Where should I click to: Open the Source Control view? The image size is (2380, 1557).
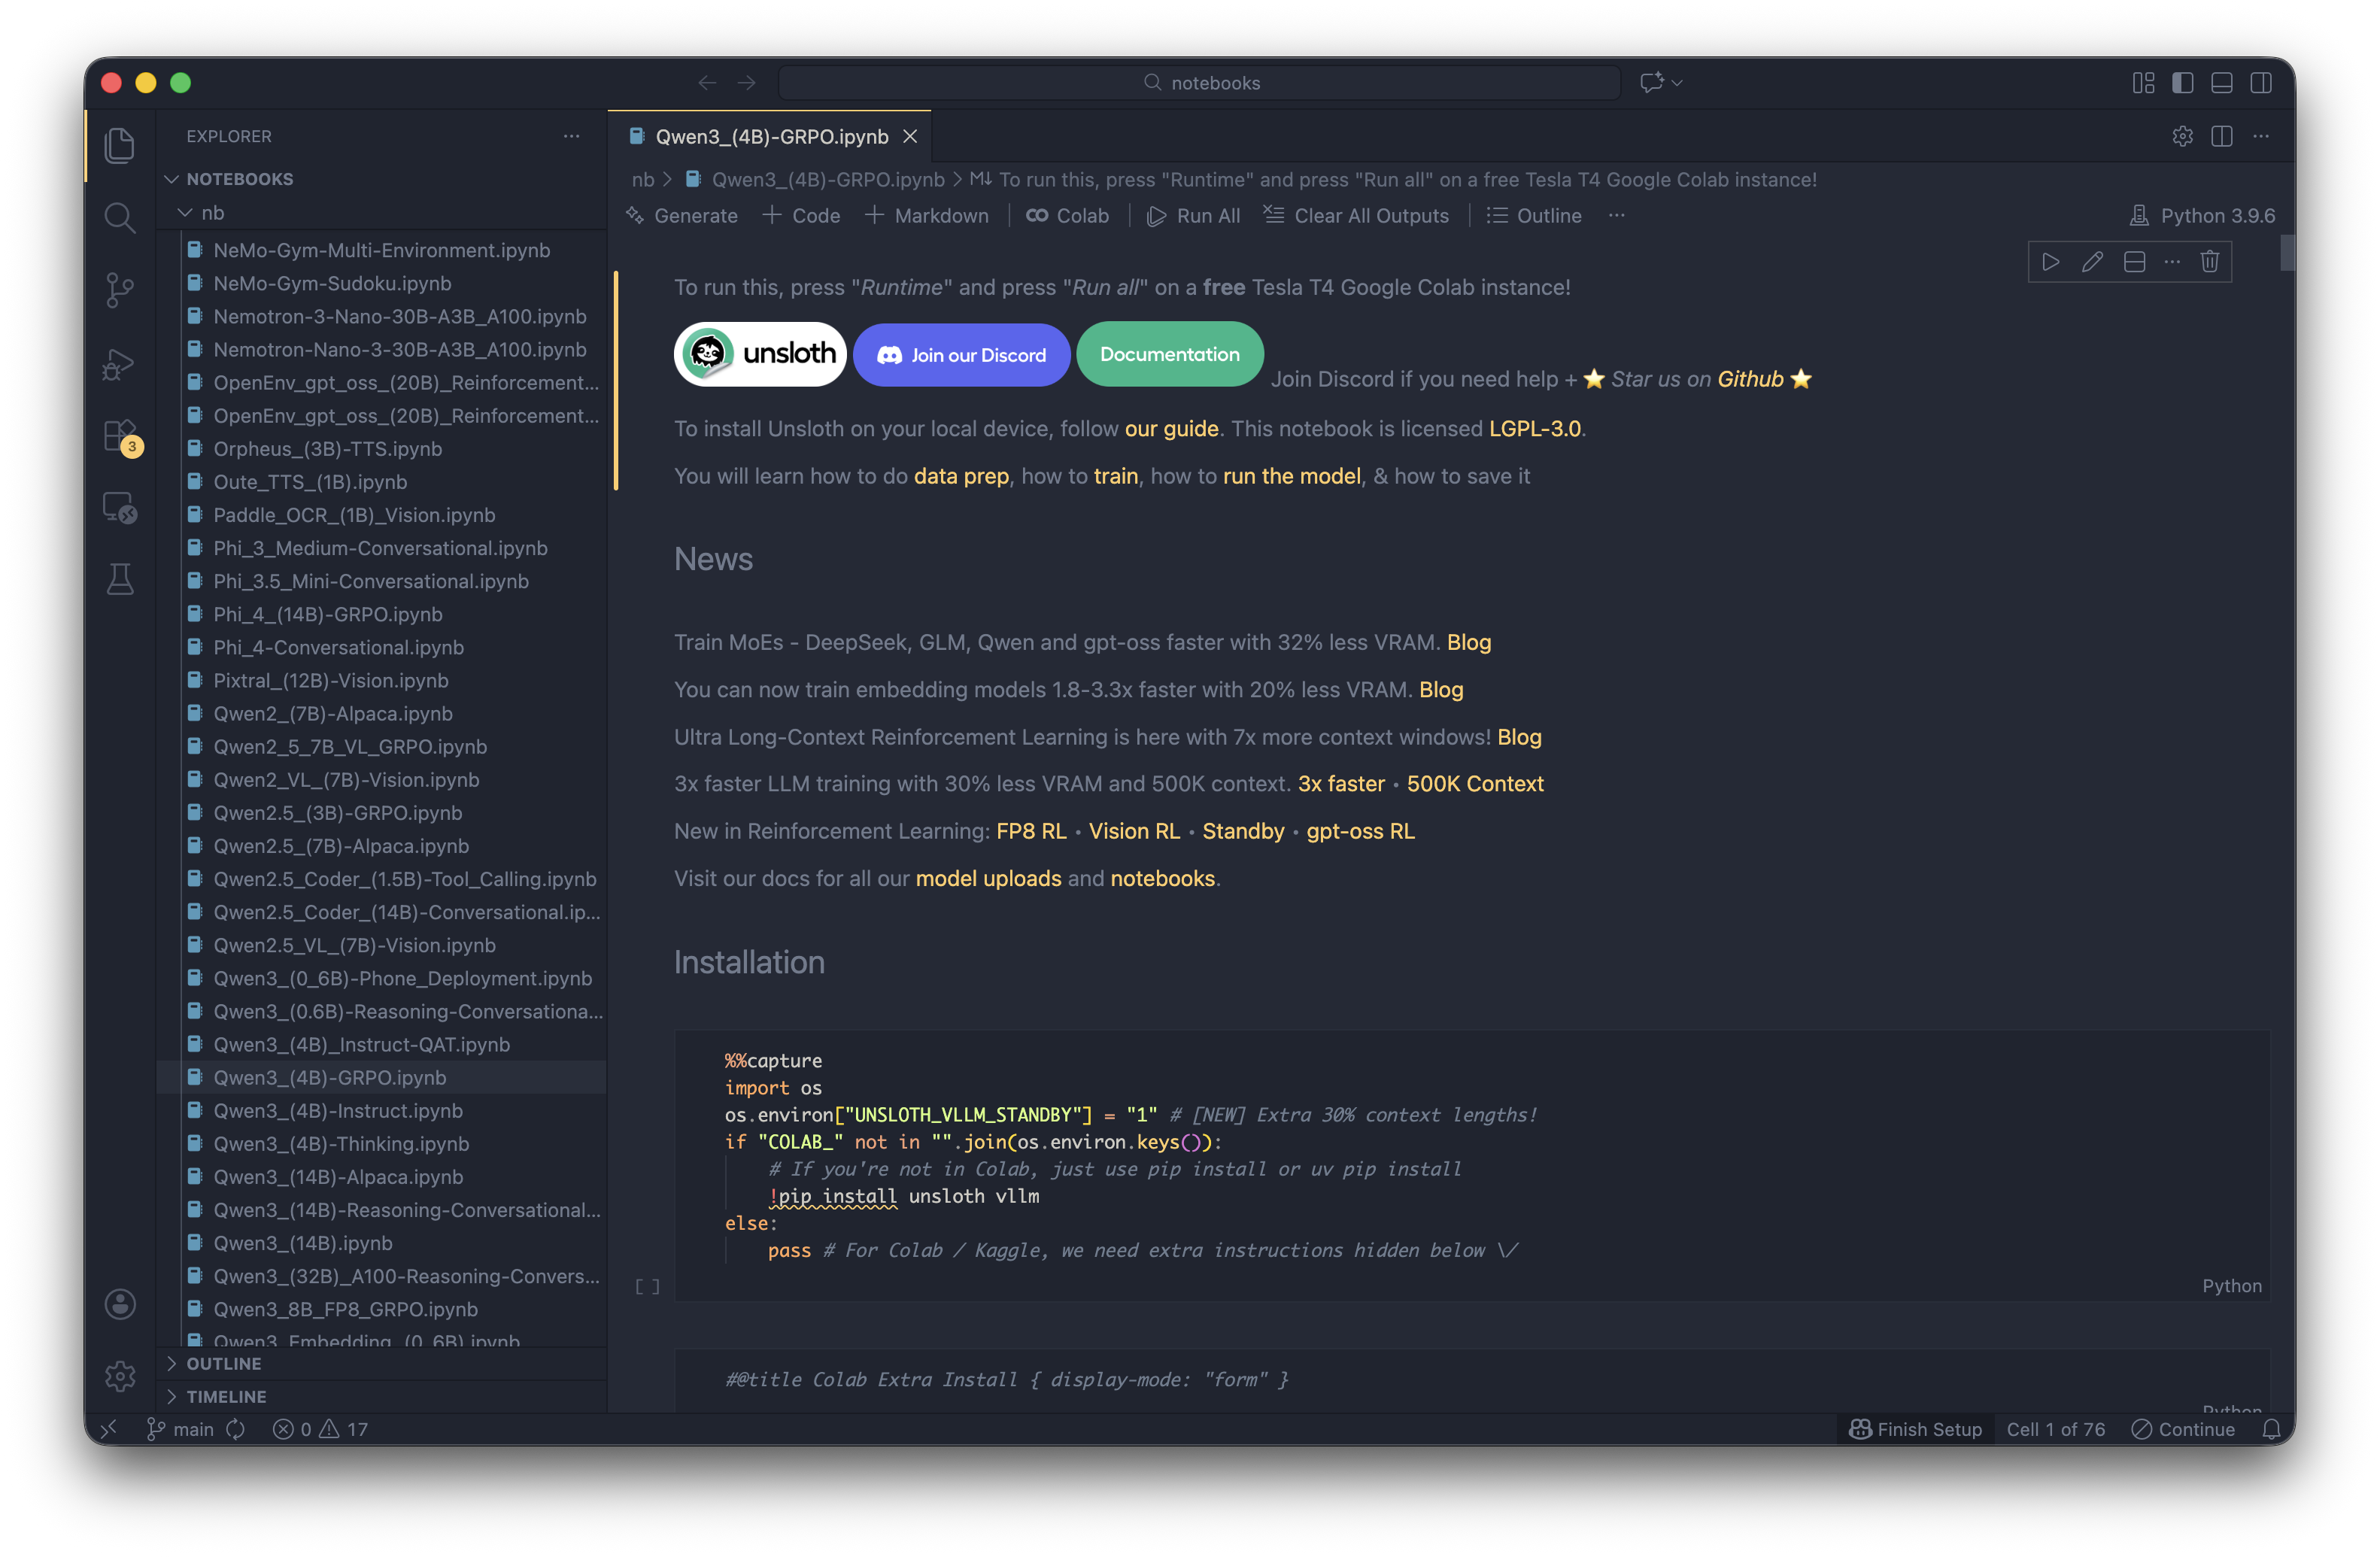click(x=120, y=290)
